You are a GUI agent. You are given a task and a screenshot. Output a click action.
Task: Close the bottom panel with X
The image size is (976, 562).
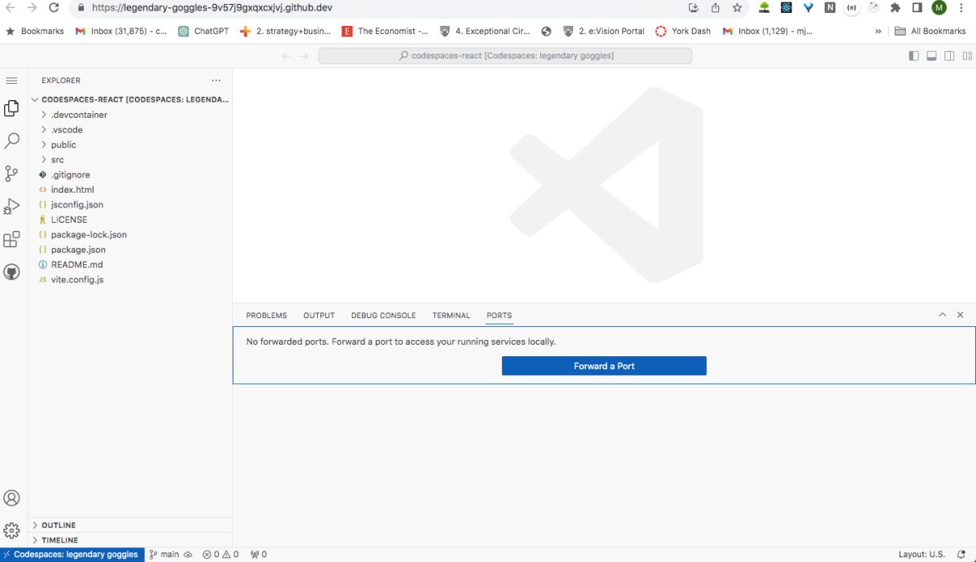(961, 315)
